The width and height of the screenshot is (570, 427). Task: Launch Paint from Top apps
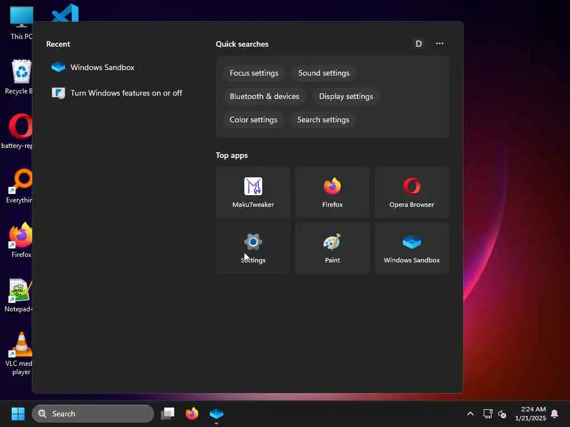point(332,248)
